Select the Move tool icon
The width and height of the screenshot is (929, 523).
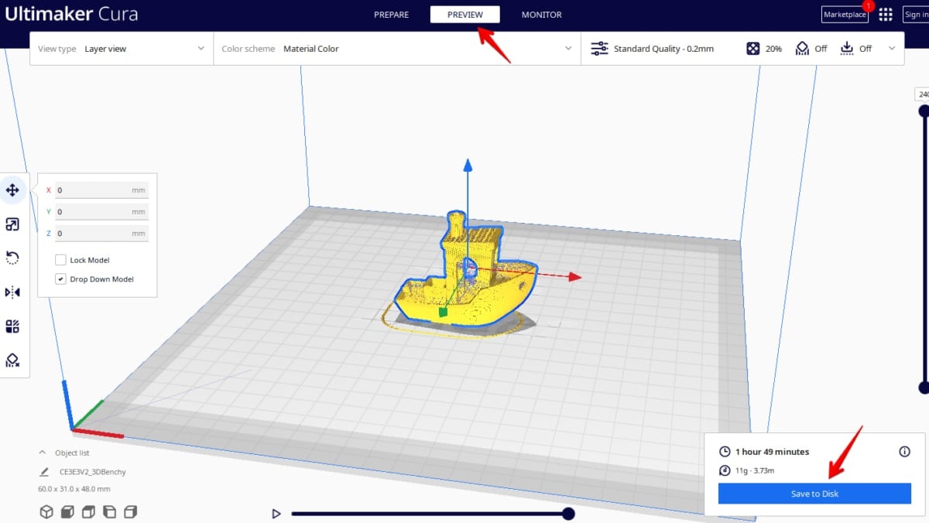tap(12, 190)
